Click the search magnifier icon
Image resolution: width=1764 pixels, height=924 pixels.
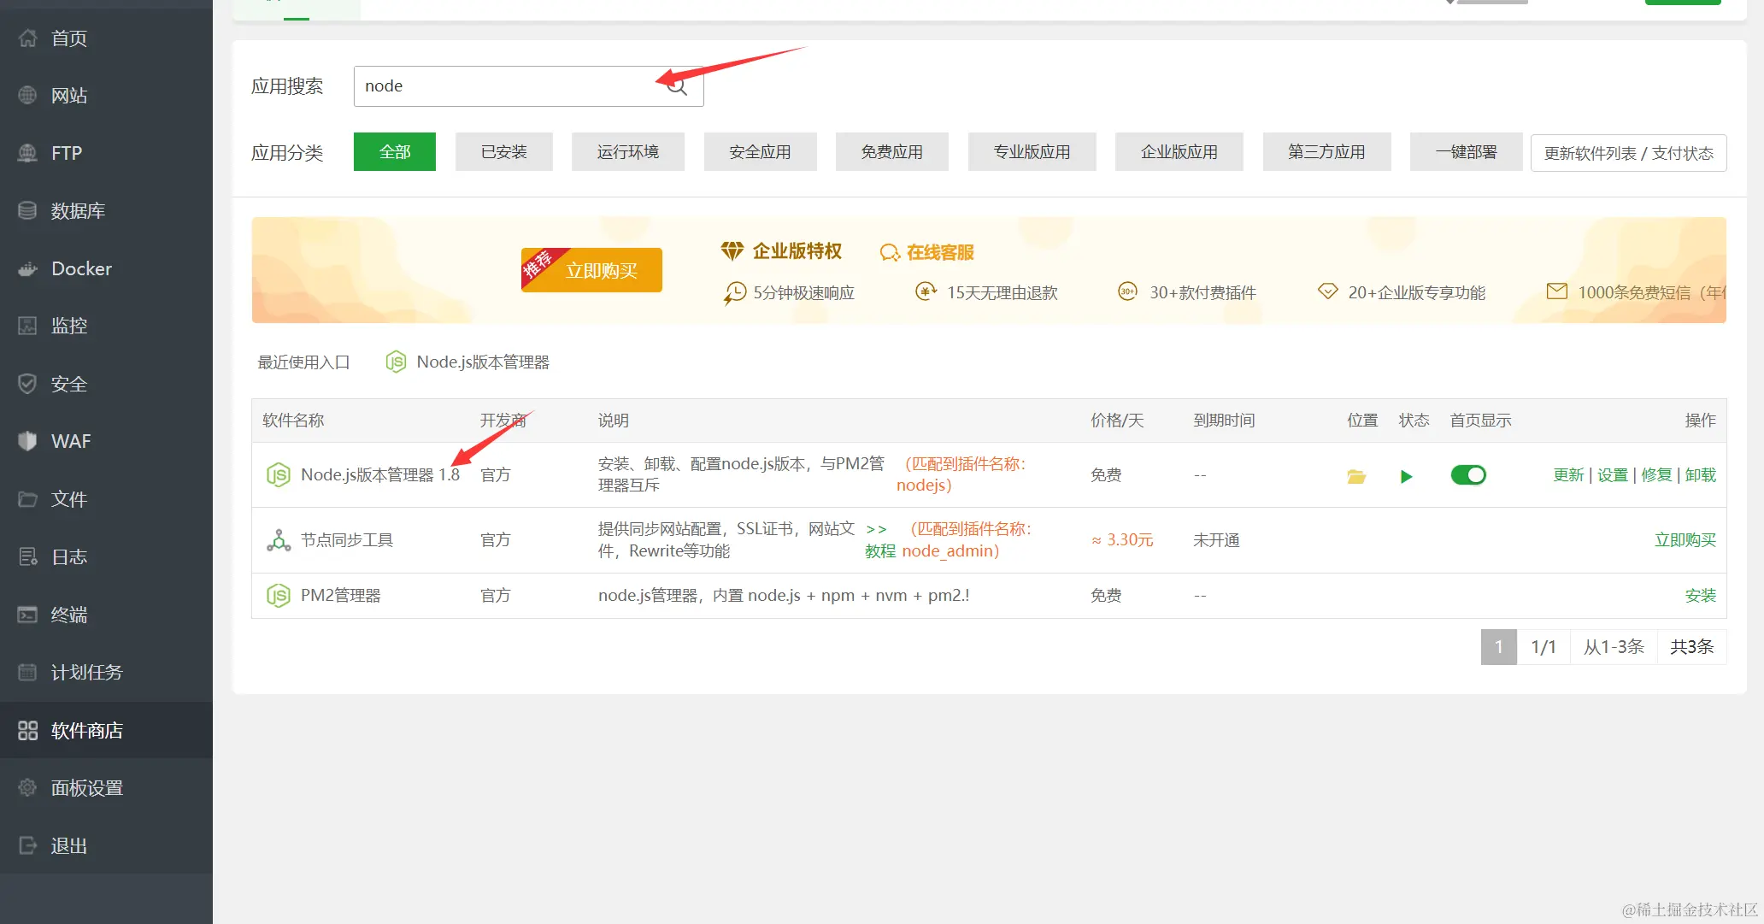coord(676,86)
